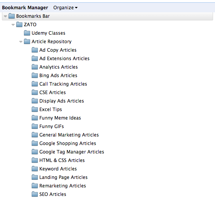Collapse the Article Repository arrow

coord(21,42)
